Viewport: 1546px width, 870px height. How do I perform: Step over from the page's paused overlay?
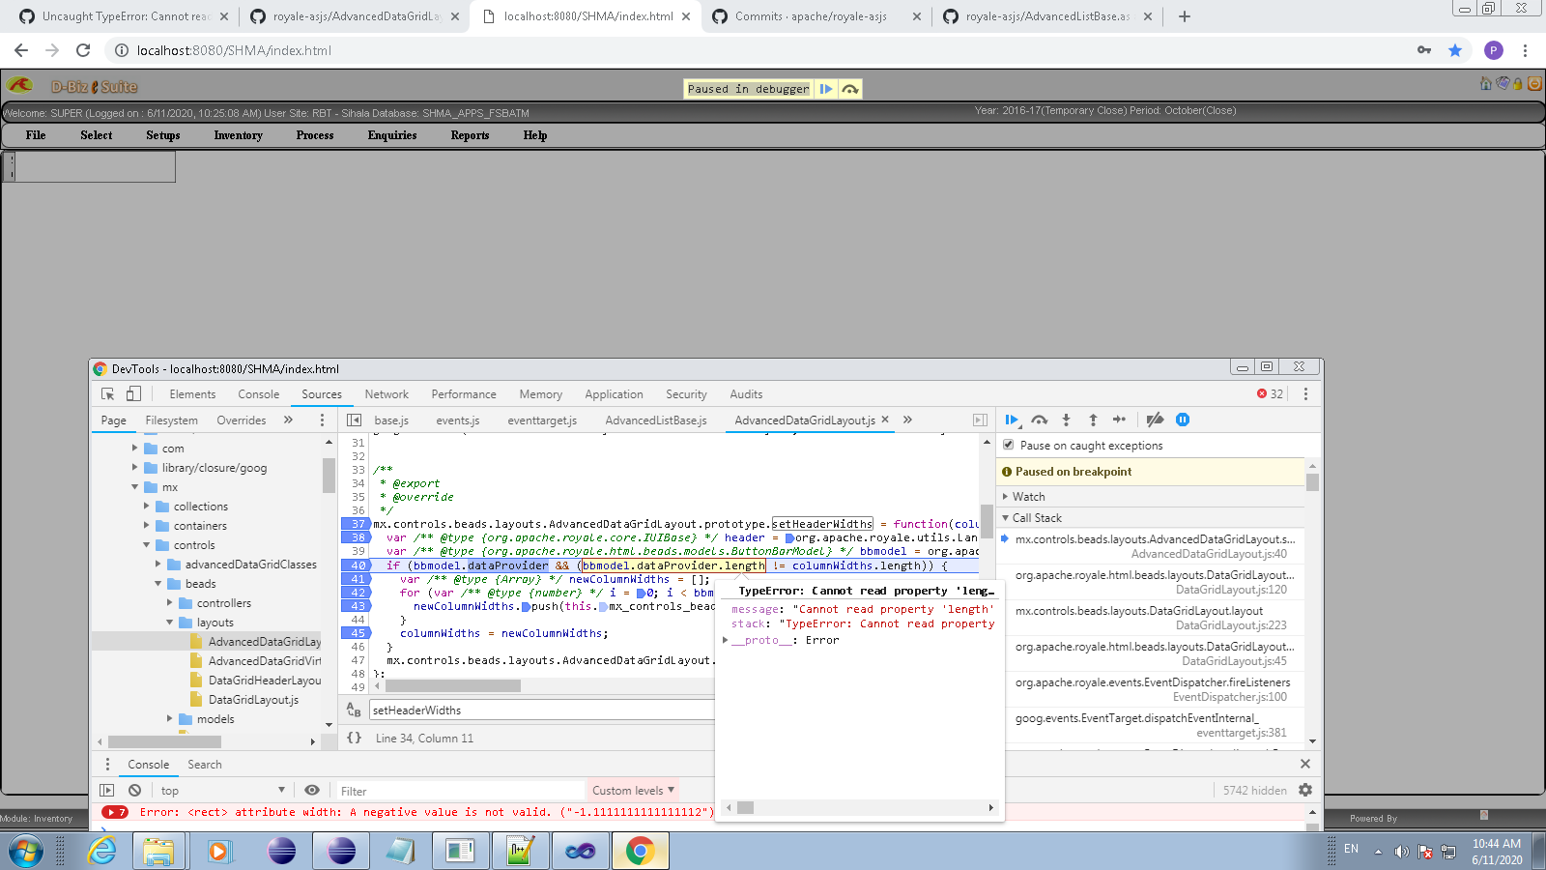tap(850, 89)
